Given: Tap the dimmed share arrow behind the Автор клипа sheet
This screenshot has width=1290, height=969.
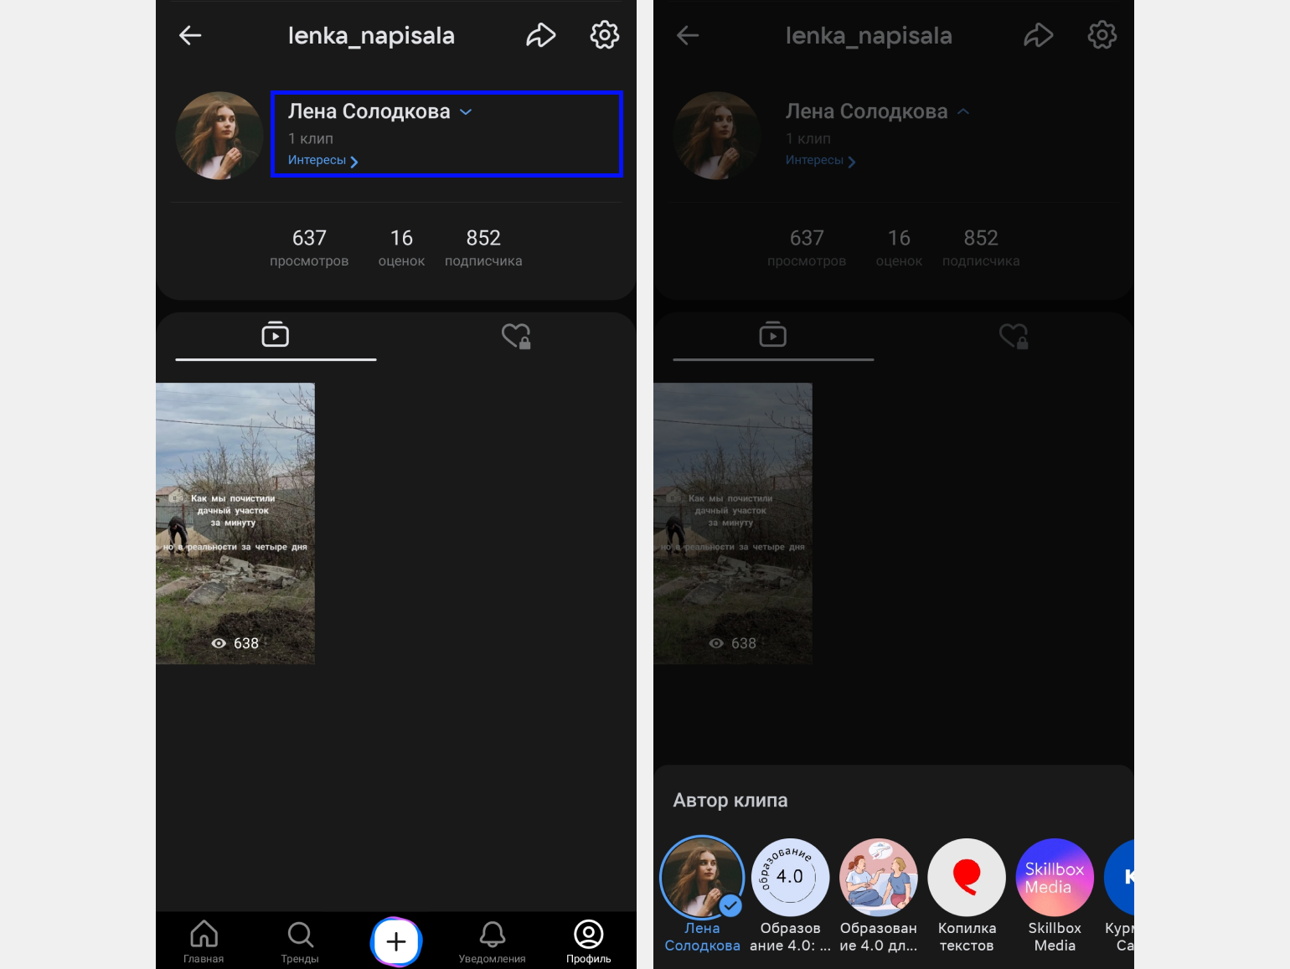Looking at the screenshot, I should [1039, 35].
